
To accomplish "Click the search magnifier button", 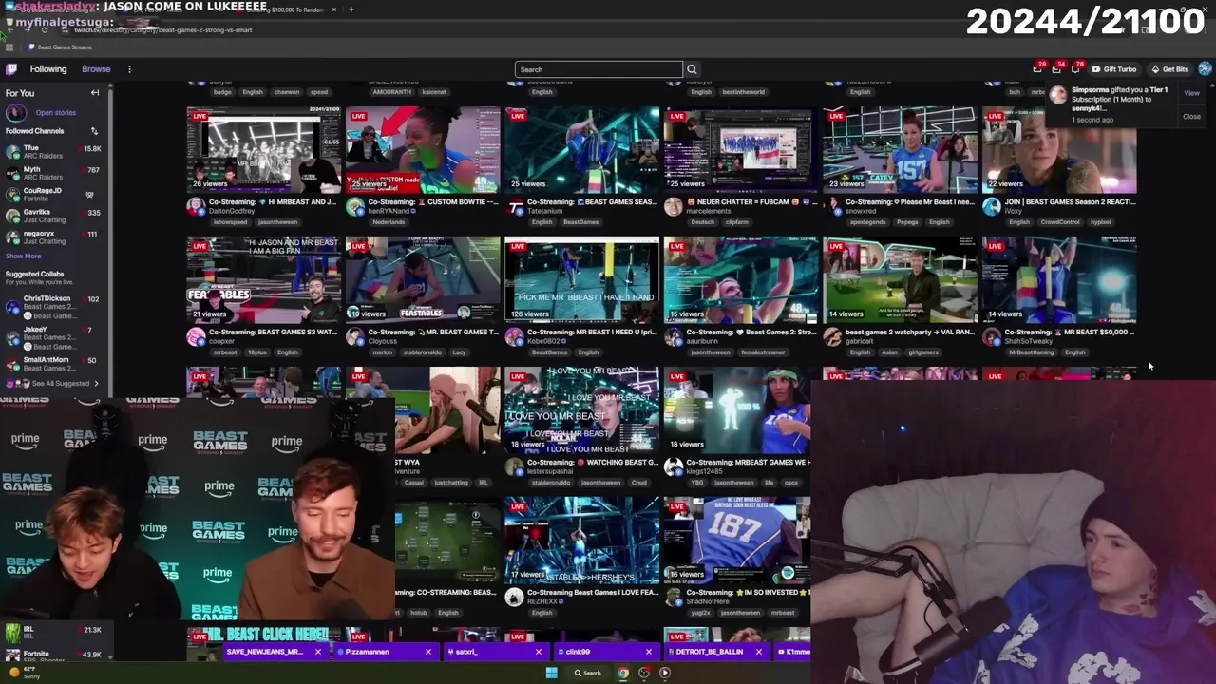I will [692, 69].
